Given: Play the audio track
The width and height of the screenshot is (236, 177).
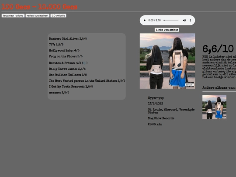Looking at the screenshot, I should tap(145, 20).
